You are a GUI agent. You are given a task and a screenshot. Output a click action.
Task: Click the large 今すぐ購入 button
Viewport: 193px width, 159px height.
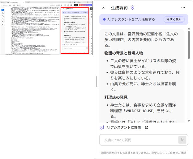pos(174,19)
